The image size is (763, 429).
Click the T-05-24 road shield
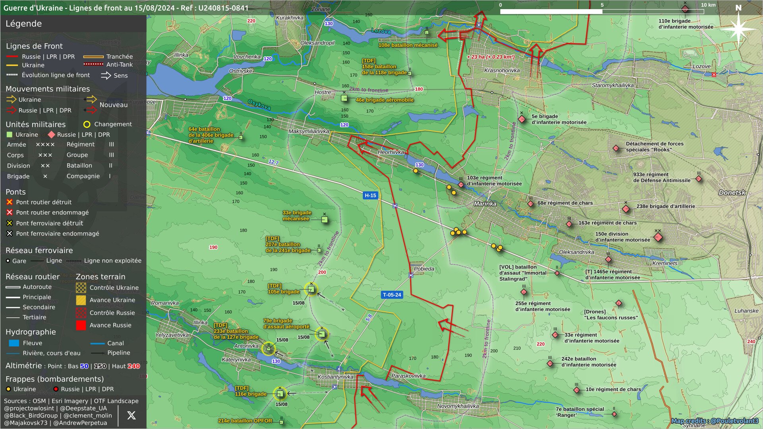pos(392,295)
